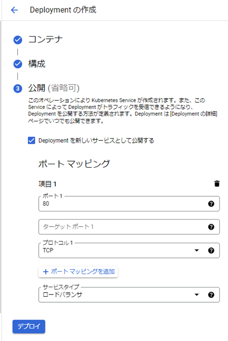The width and height of the screenshot is (228, 341).
Task: Click the デプロイ button
Action: (x=29, y=326)
